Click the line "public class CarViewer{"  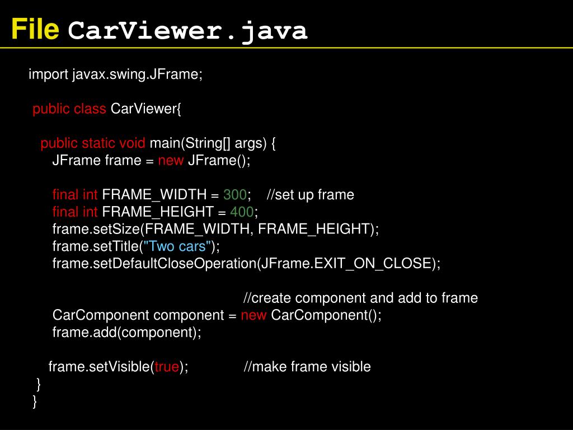pyautogui.click(x=107, y=109)
